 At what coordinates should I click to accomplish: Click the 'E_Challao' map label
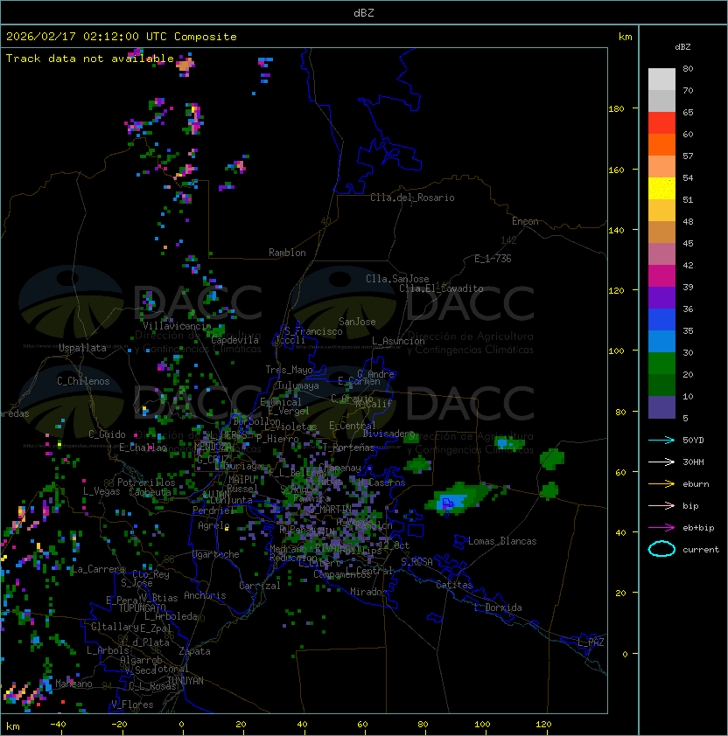[143, 448]
